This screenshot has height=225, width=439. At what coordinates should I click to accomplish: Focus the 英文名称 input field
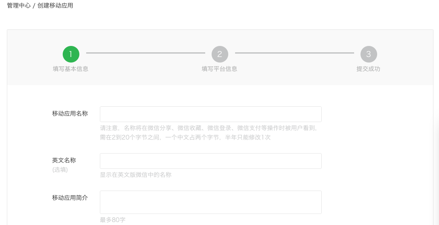pyautogui.click(x=211, y=161)
